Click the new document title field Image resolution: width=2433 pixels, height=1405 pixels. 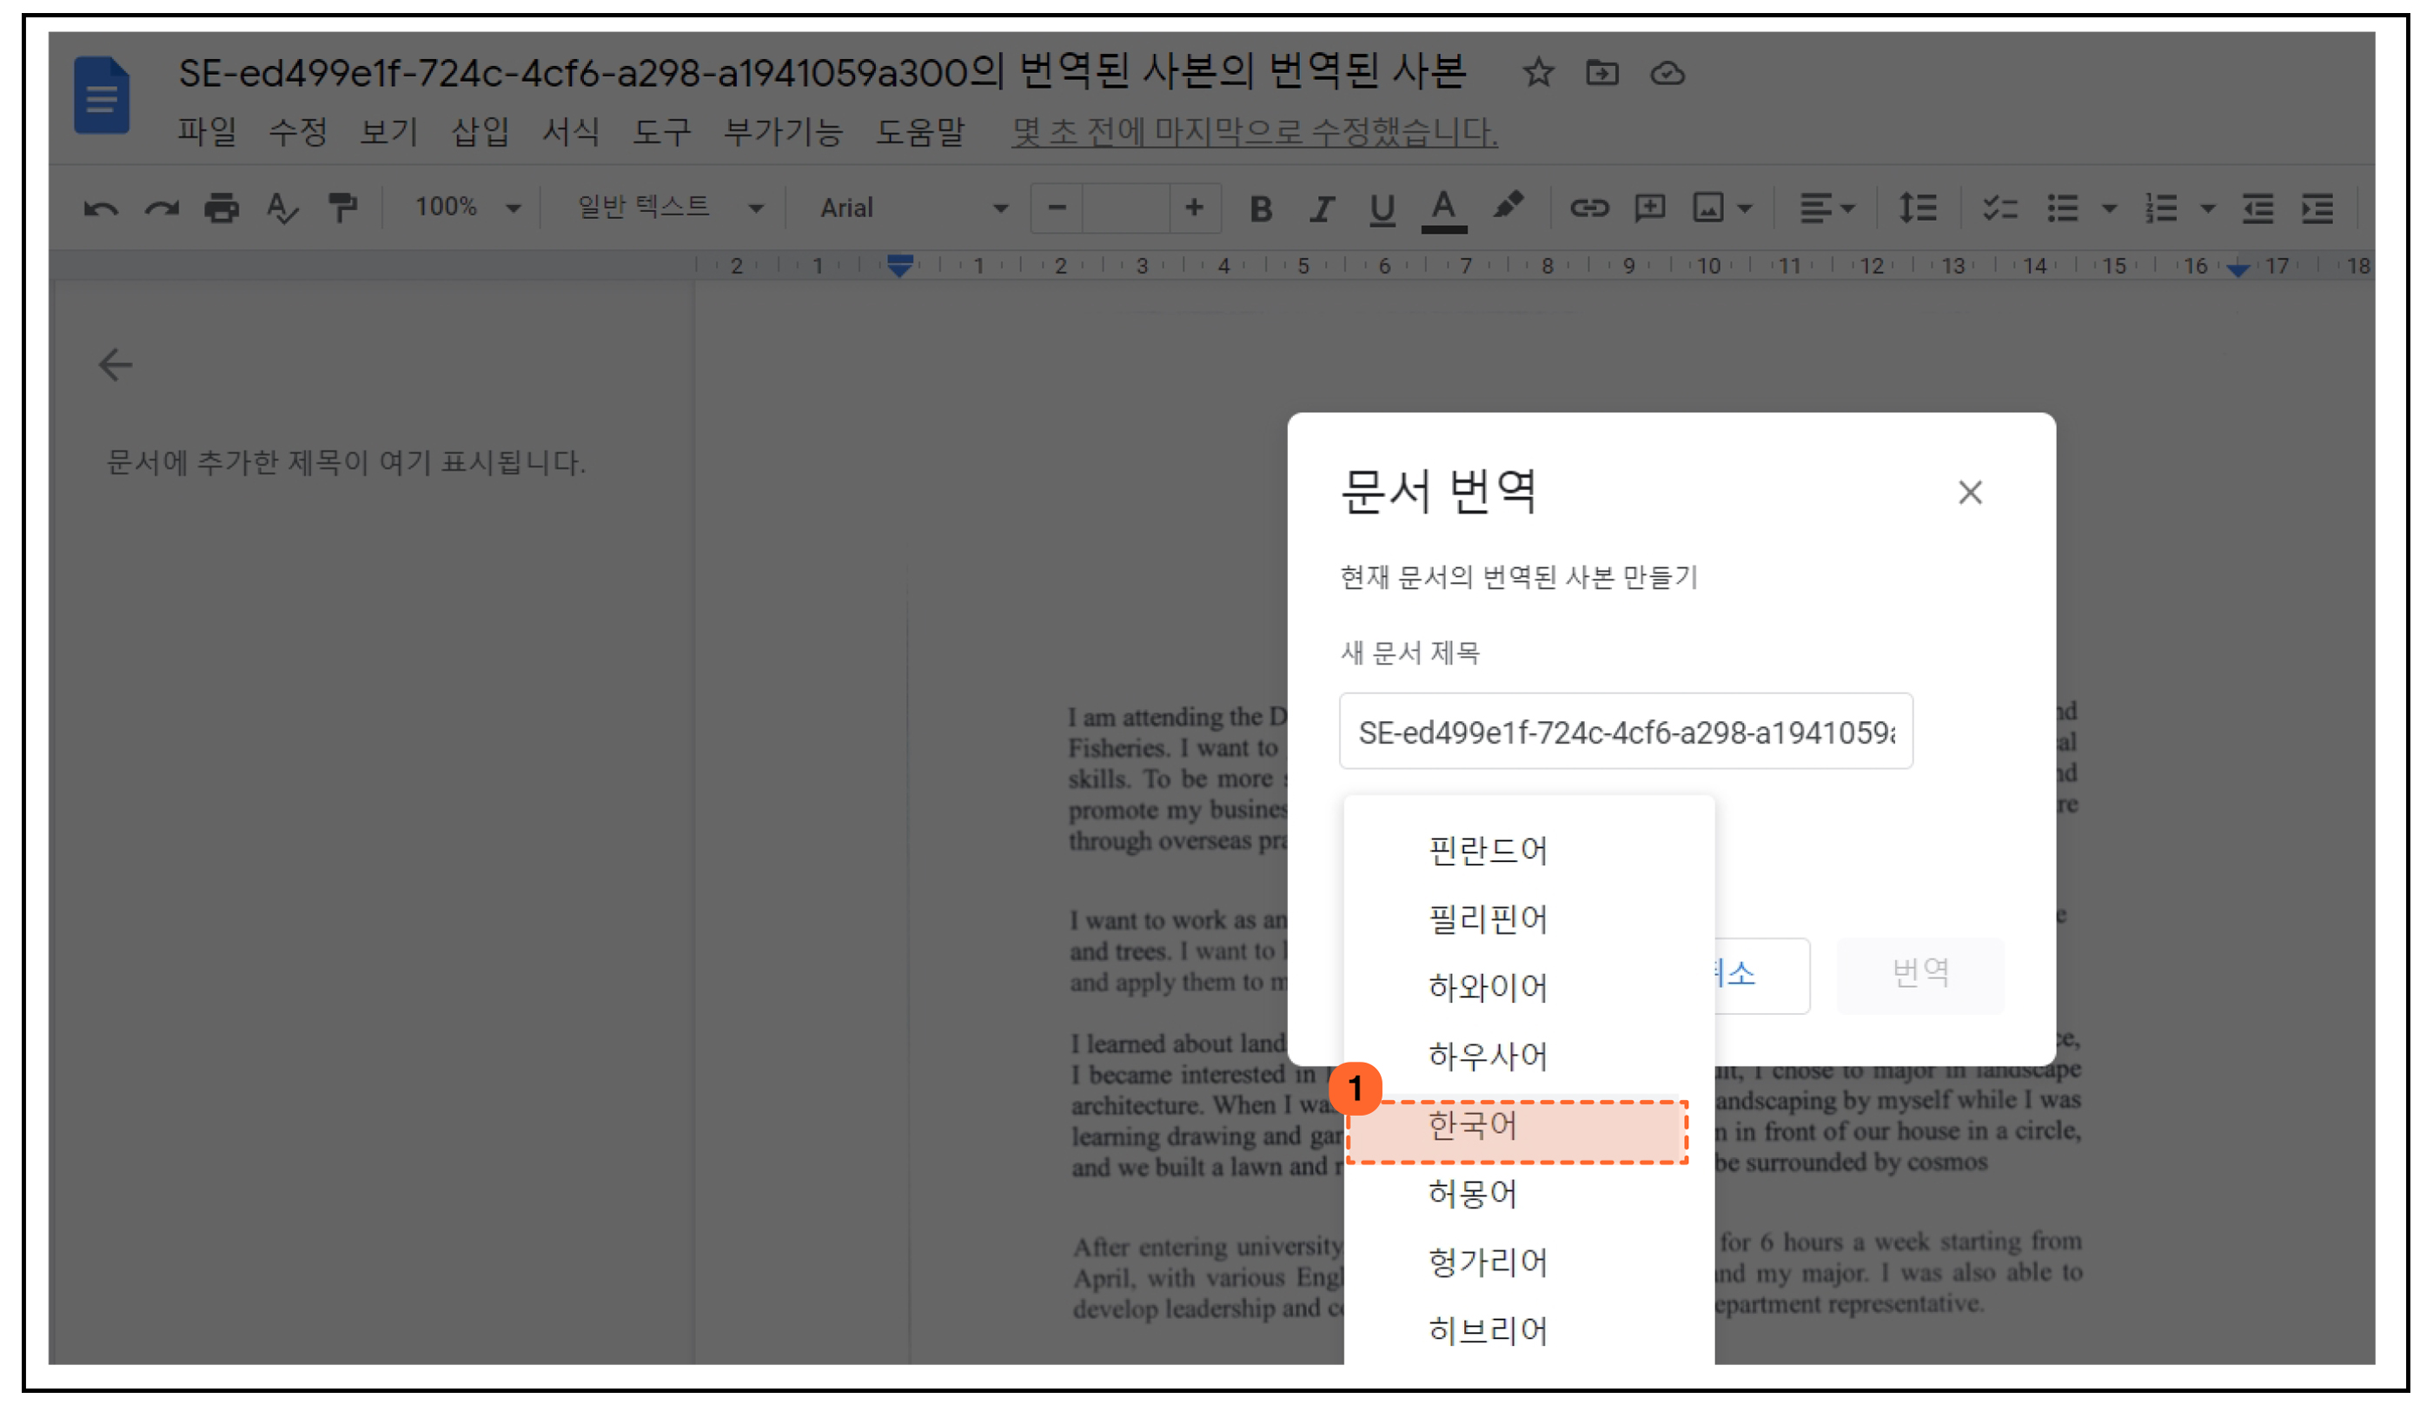coord(1625,732)
